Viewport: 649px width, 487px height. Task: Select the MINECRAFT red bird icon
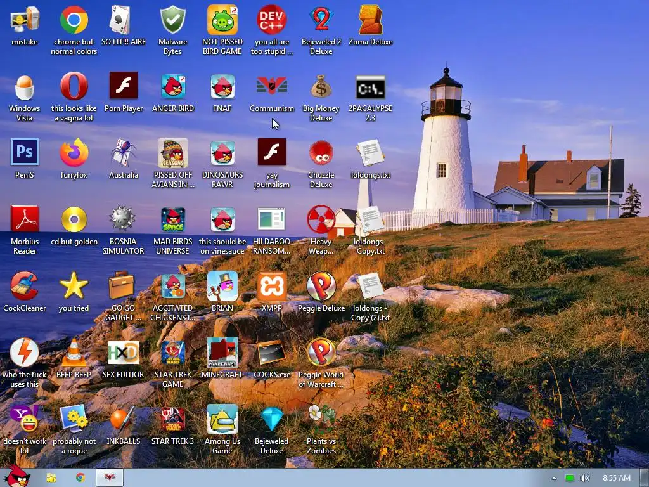(x=222, y=353)
